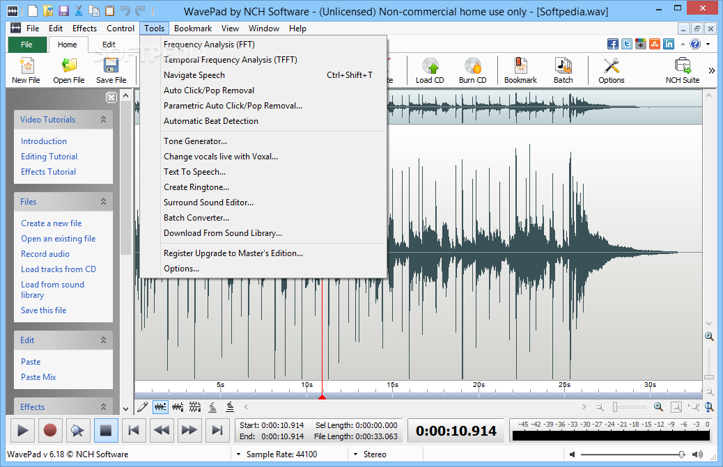Go to start of file button
The image size is (723, 467).
[x=134, y=431]
